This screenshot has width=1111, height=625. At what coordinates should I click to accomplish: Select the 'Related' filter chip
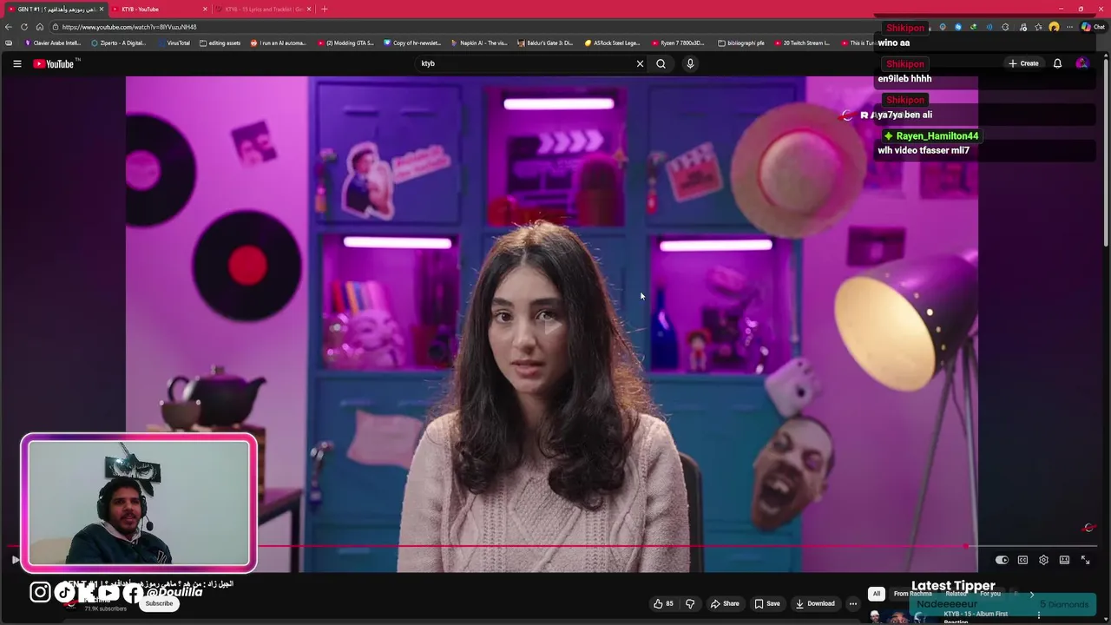click(957, 594)
